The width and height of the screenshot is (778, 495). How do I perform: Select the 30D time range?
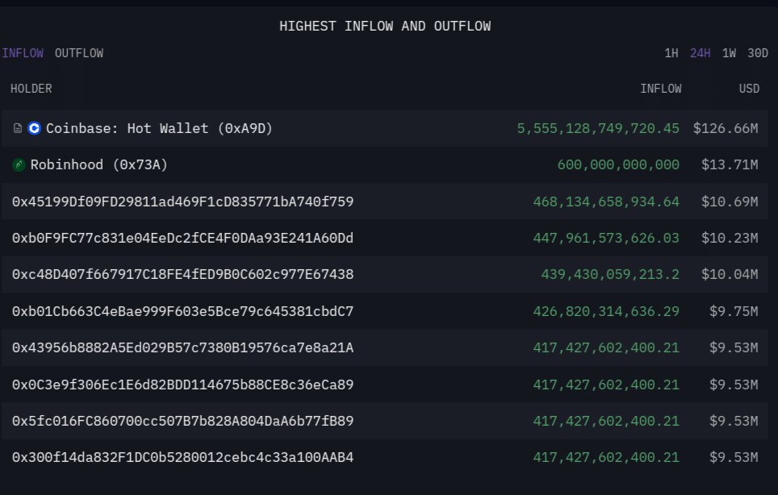758,53
